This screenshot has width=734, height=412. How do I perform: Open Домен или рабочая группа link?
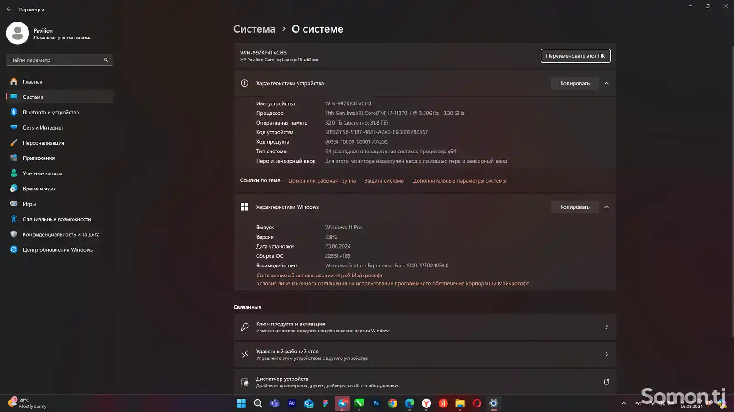(x=322, y=181)
